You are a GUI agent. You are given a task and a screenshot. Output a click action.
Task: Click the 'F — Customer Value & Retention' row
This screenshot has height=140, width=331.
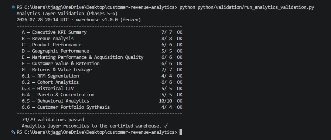[102, 64]
